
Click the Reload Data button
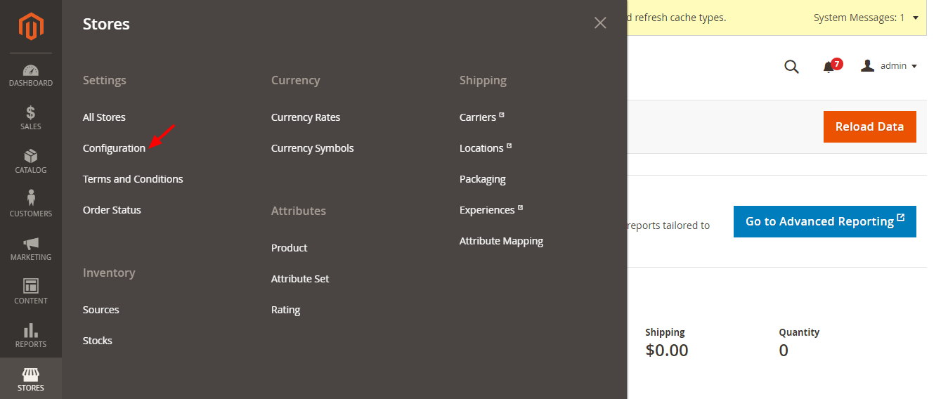coord(869,127)
